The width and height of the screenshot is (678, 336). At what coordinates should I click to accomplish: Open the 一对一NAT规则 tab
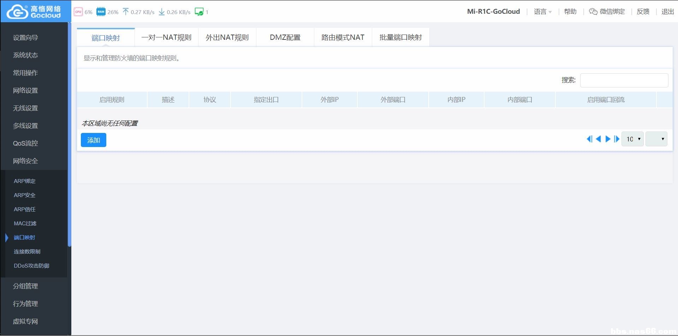pos(166,37)
